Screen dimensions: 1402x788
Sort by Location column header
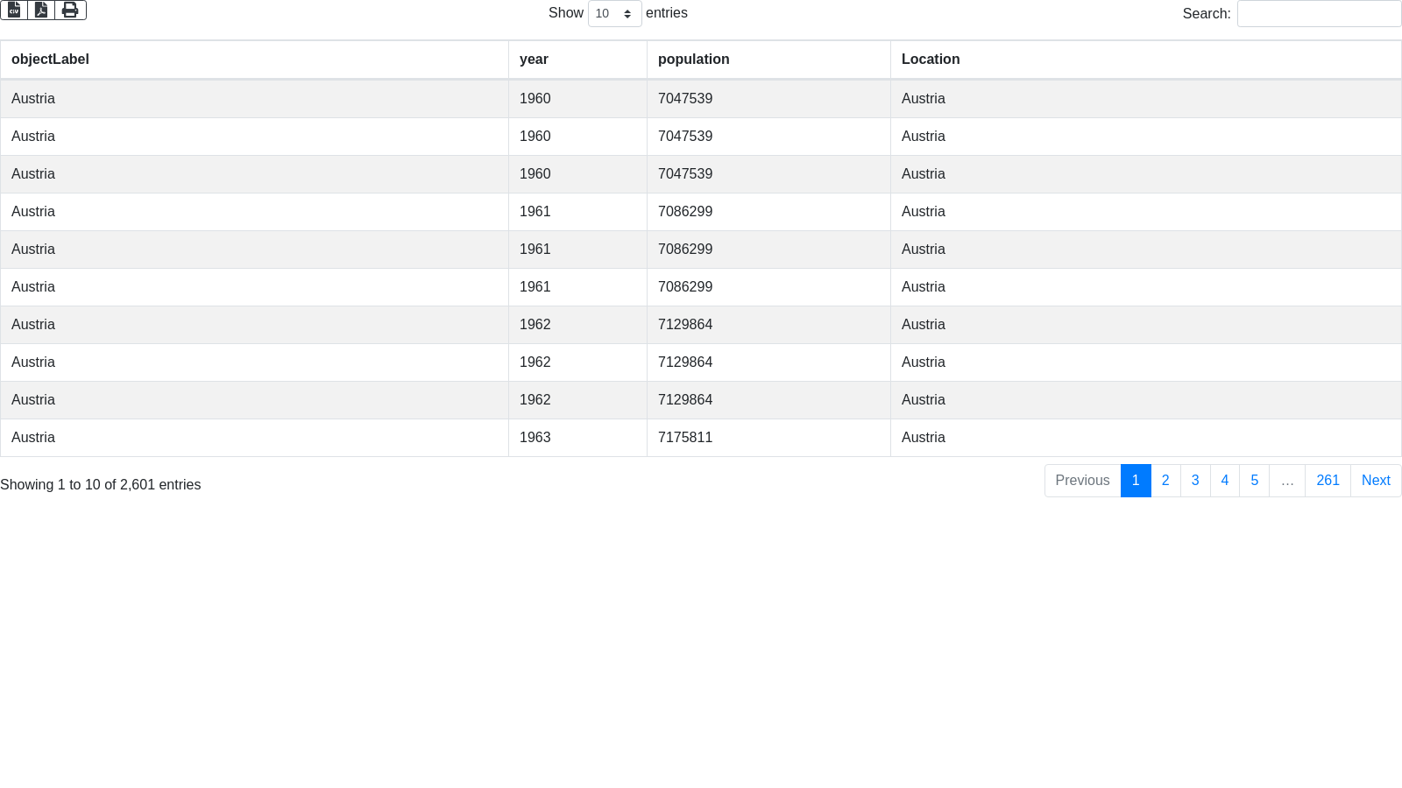[931, 60]
